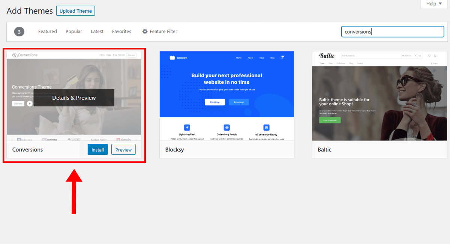View the Favorites themes tab
Screen dimensions: 450x244
click(121, 32)
